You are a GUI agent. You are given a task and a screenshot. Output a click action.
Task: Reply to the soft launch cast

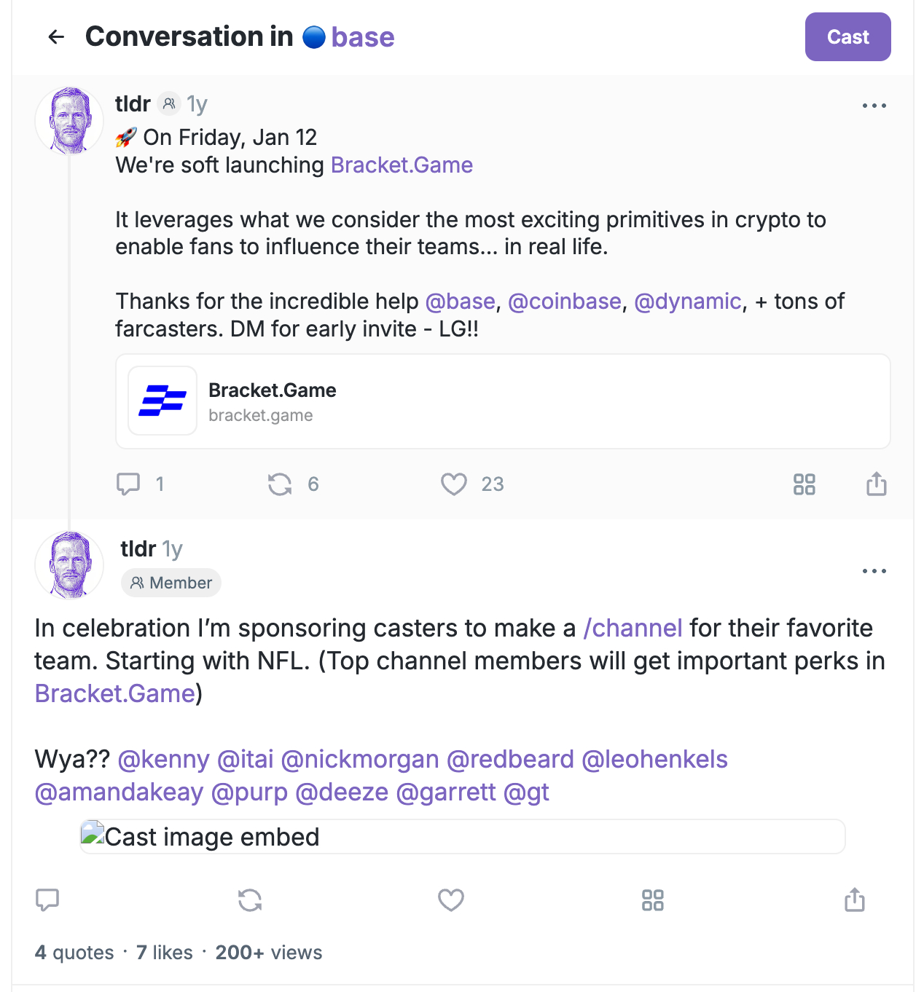[130, 484]
